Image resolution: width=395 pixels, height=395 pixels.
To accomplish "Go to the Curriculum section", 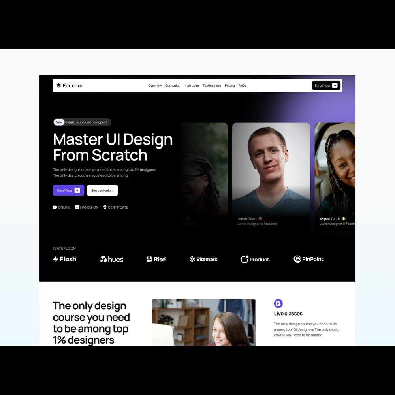I will tap(173, 85).
